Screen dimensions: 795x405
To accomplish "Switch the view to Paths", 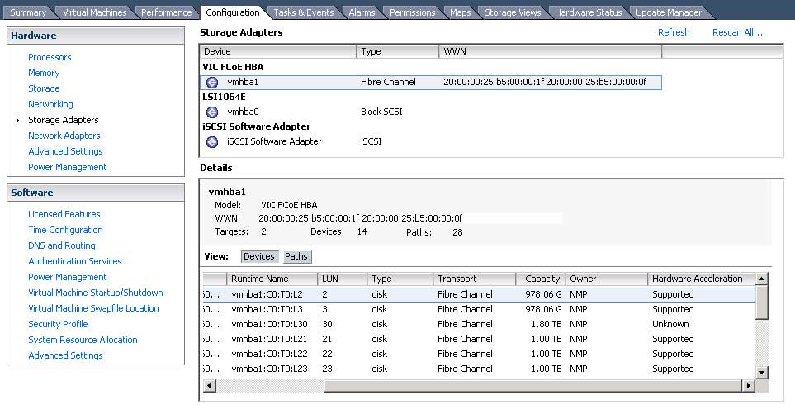I will click(296, 257).
